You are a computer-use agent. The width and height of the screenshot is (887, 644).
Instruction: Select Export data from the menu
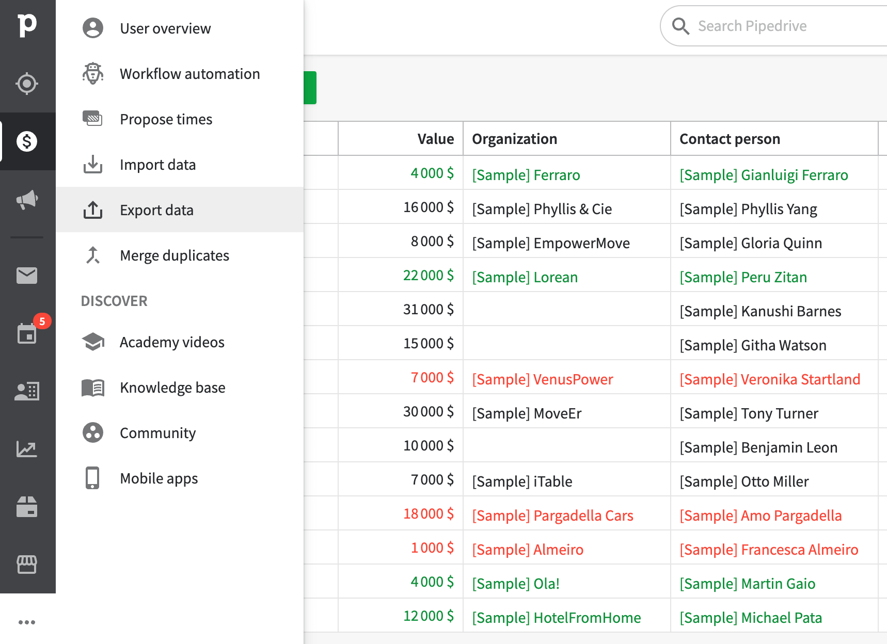[156, 210]
